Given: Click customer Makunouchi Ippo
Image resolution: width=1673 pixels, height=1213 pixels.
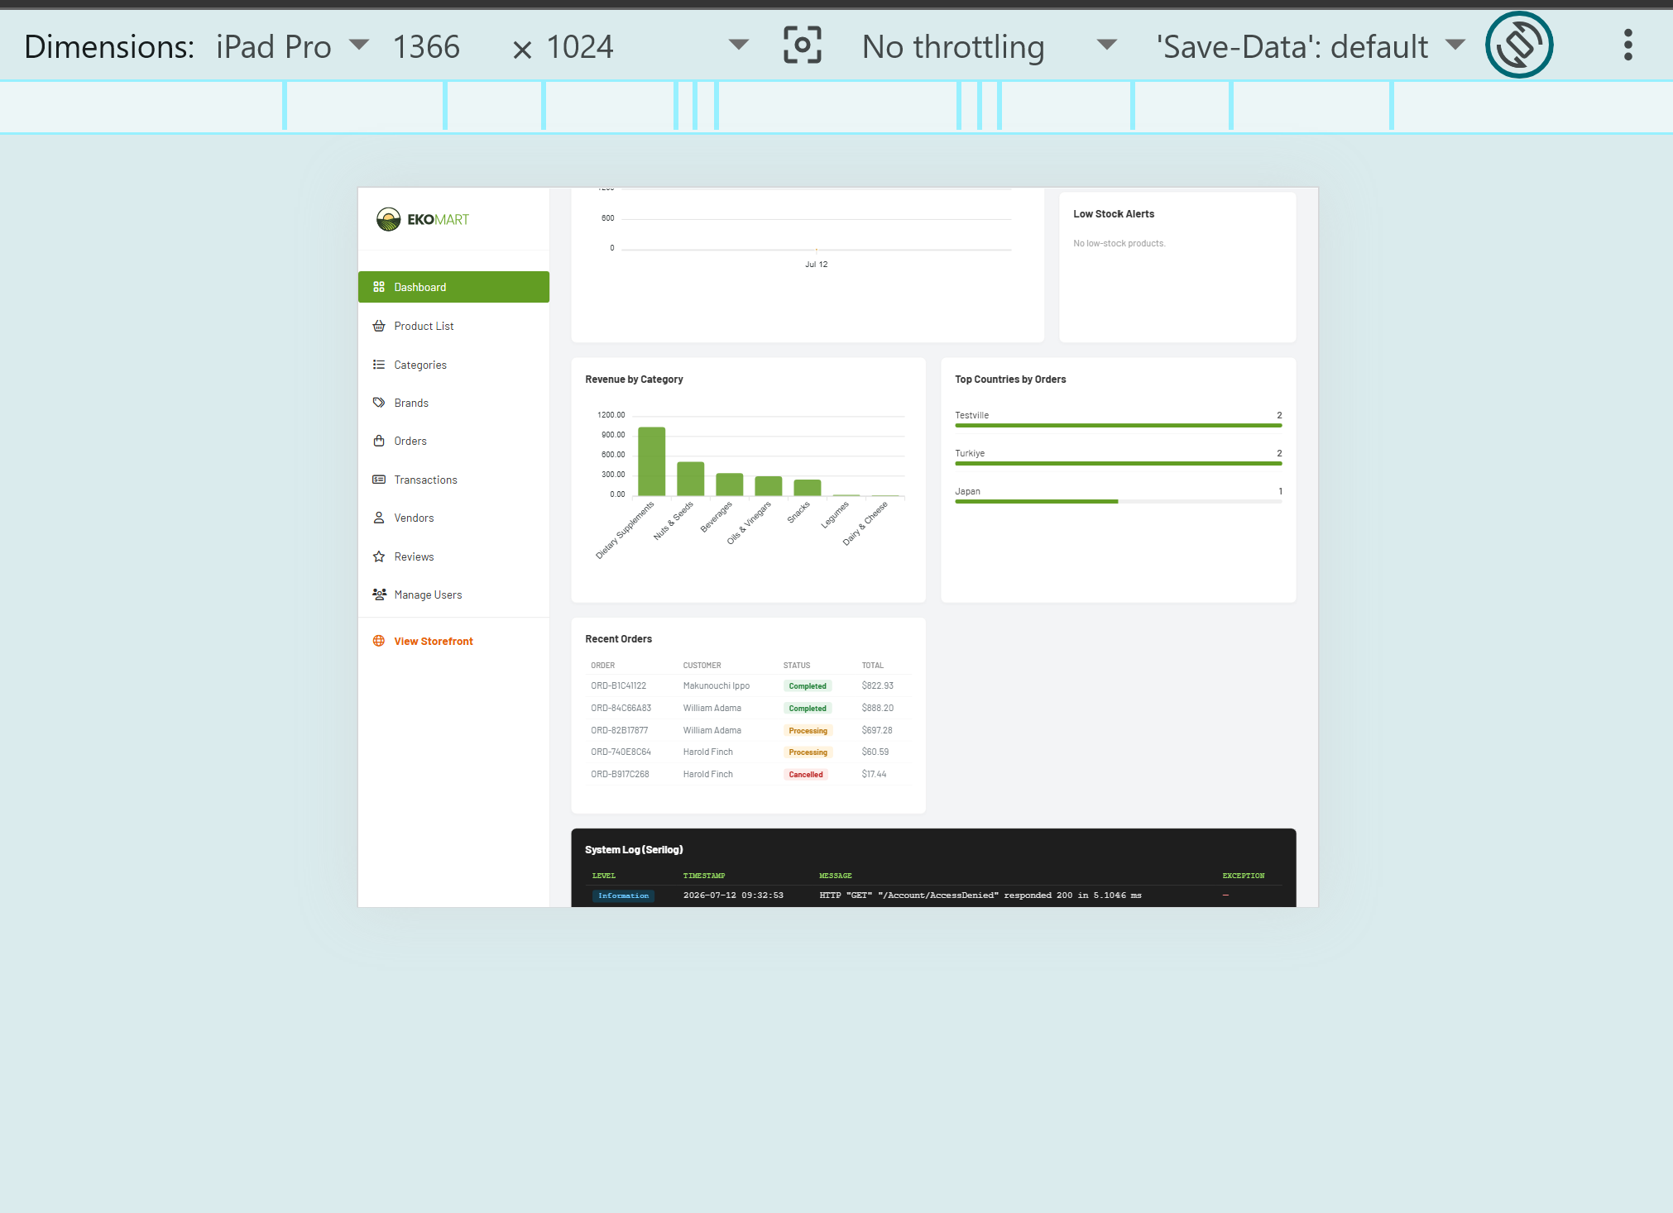Looking at the screenshot, I should pos(717,685).
